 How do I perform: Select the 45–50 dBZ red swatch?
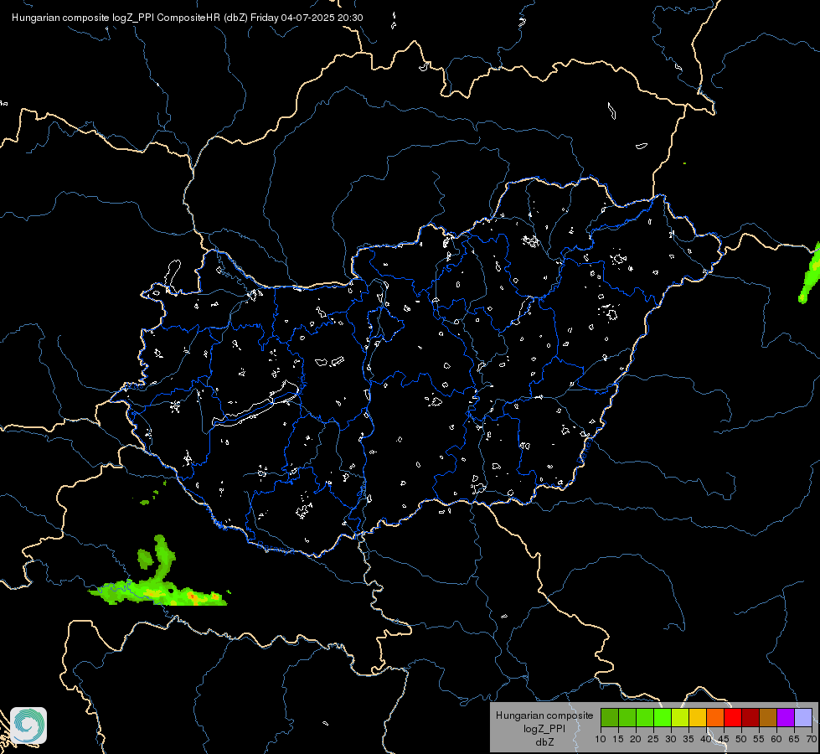[733, 717]
